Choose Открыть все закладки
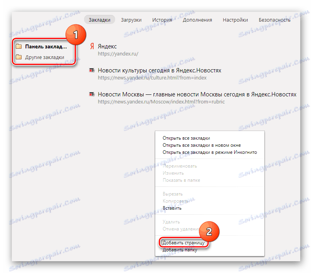Screen dimensions: 312x273 tap(186, 138)
